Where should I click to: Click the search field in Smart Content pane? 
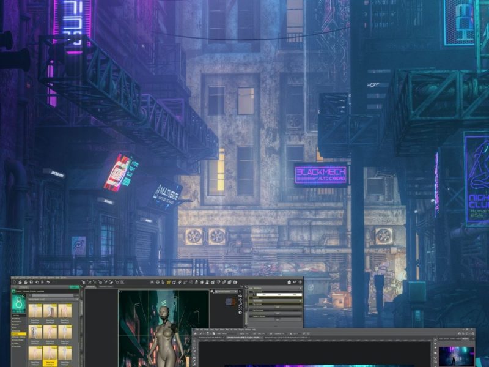(x=53, y=295)
